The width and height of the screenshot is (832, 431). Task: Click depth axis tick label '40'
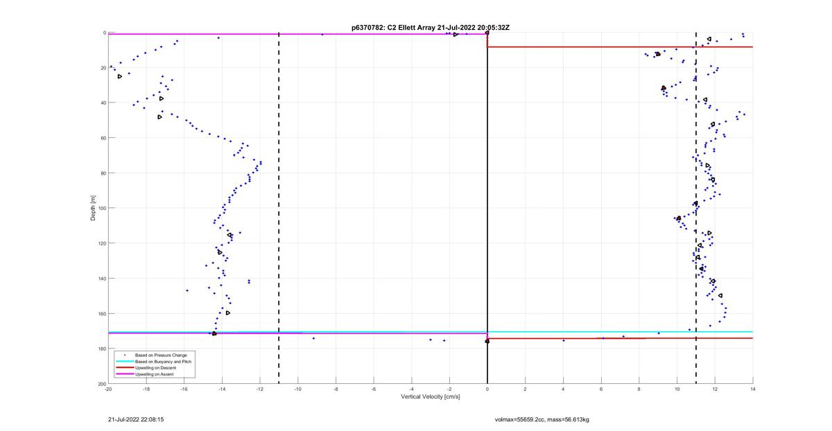[x=103, y=103]
